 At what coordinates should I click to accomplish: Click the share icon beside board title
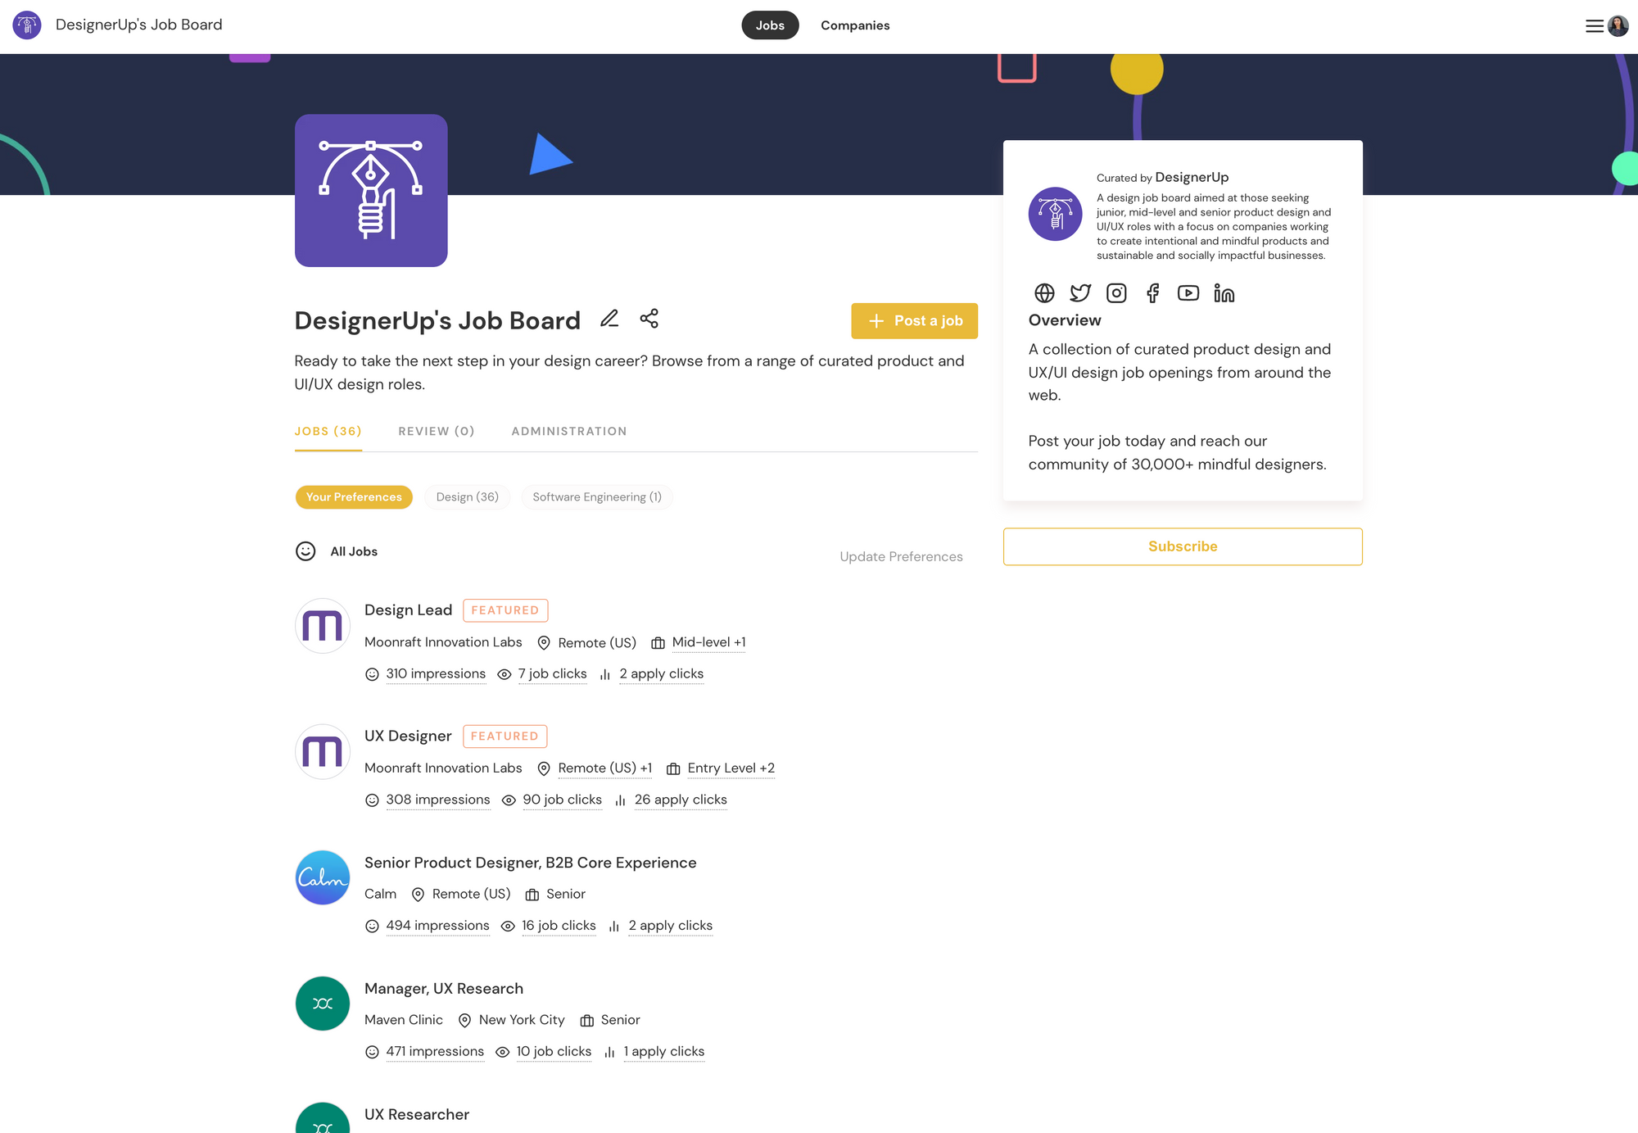coord(649,319)
